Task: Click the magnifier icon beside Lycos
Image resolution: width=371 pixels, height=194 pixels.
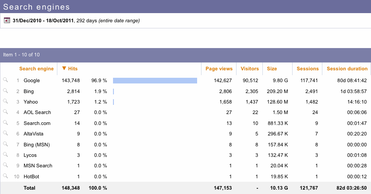Action: click(5, 155)
